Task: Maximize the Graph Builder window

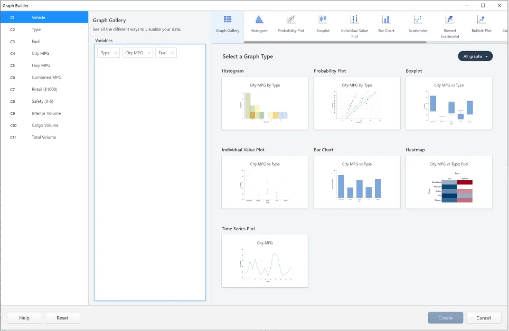Action: pos(483,5)
